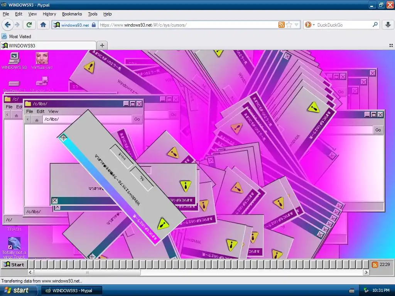Open the Most Visited bookmarks folder

(x=16, y=37)
